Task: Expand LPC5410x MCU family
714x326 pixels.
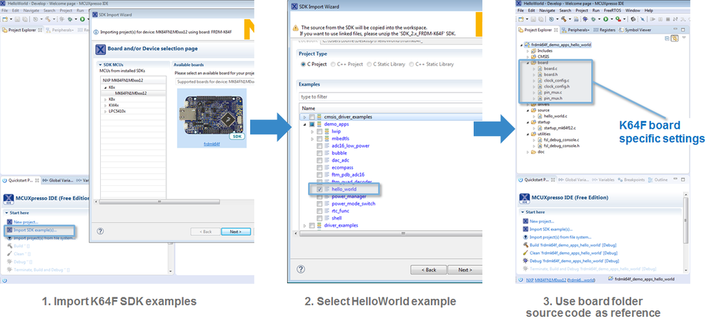Action: click(105, 111)
